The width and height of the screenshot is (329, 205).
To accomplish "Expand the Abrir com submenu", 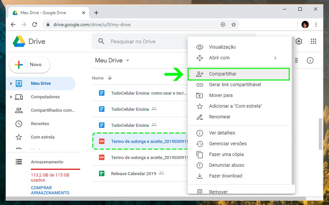I will tap(275, 58).
